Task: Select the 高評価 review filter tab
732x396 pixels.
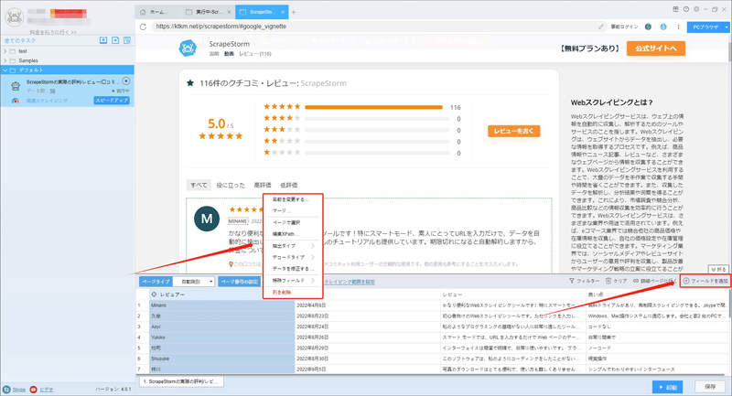Action: tap(263, 185)
